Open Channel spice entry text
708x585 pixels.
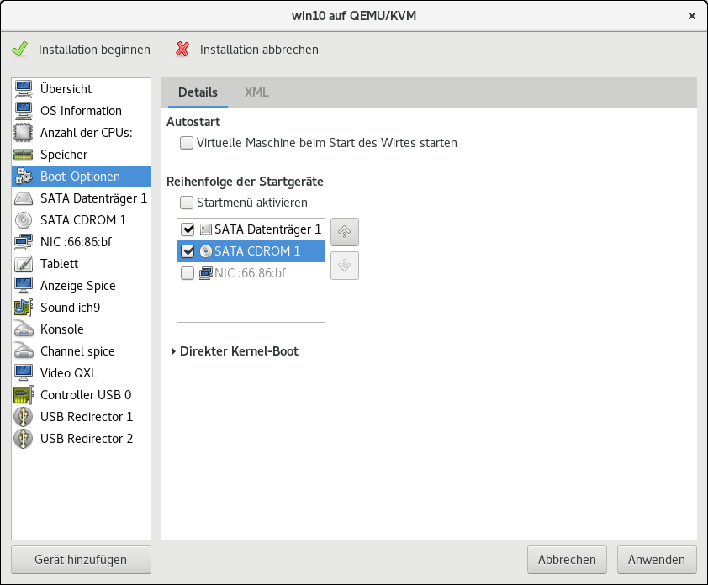tap(77, 351)
